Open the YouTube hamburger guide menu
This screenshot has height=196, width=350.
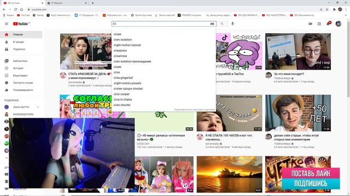pyautogui.click(x=7, y=24)
